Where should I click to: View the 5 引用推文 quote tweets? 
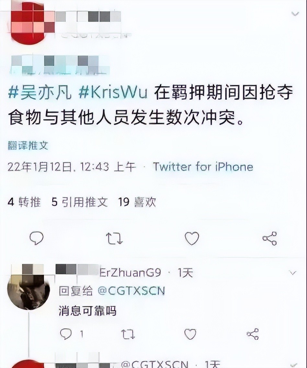(x=80, y=201)
